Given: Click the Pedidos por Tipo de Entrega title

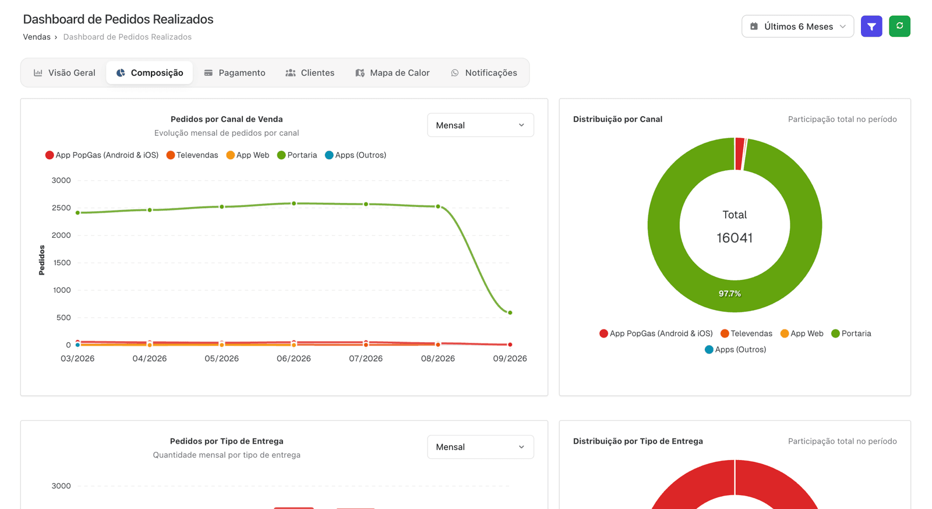Looking at the screenshot, I should (227, 441).
